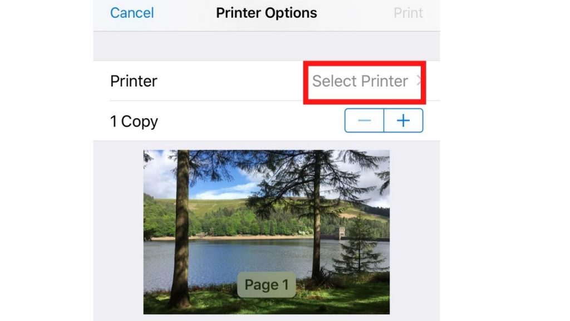Tap the minus icon to reduce copies
Image resolution: width=570 pixels, height=321 pixels.
pos(364,120)
